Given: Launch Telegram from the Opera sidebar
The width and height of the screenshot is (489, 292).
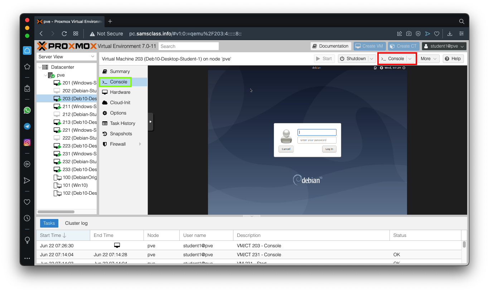Looking at the screenshot, I should pos(27,126).
